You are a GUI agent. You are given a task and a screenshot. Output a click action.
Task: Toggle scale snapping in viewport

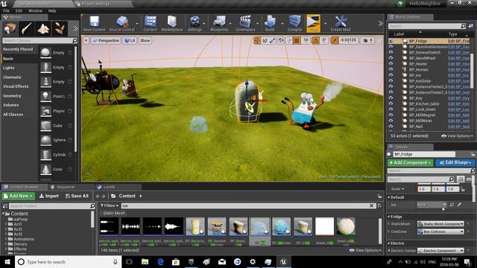pyautogui.click(x=335, y=40)
